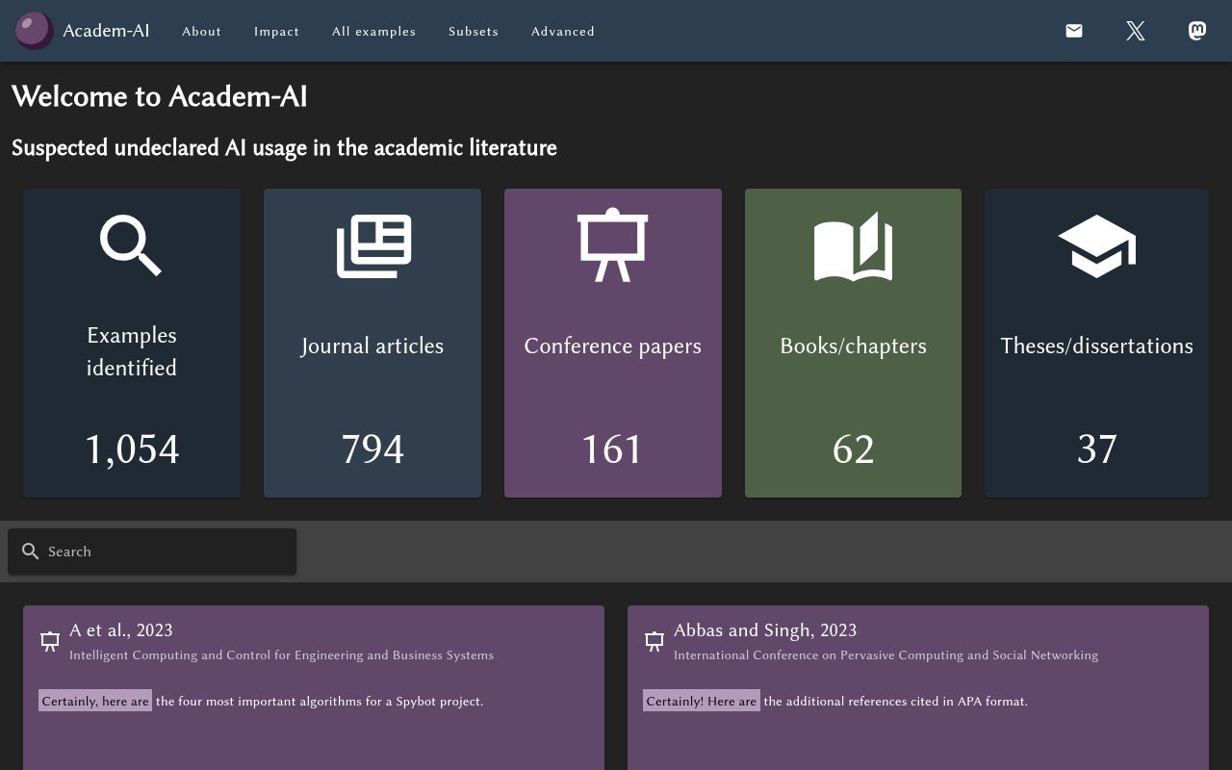Image resolution: width=1232 pixels, height=770 pixels.
Task: Open the Advanced menu
Action: point(563,31)
